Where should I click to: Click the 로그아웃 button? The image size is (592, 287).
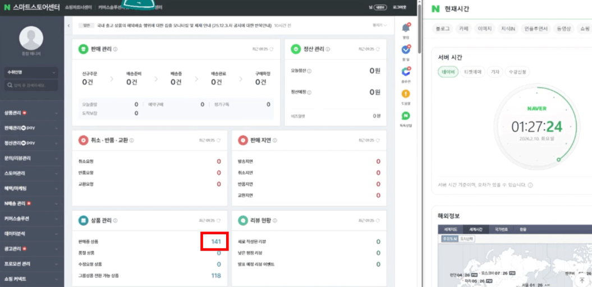click(x=399, y=7)
